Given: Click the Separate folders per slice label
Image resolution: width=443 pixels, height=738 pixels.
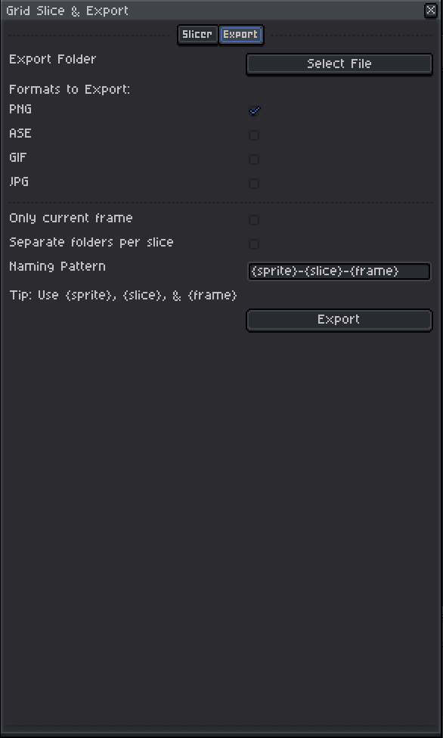Looking at the screenshot, I should click(x=91, y=243).
